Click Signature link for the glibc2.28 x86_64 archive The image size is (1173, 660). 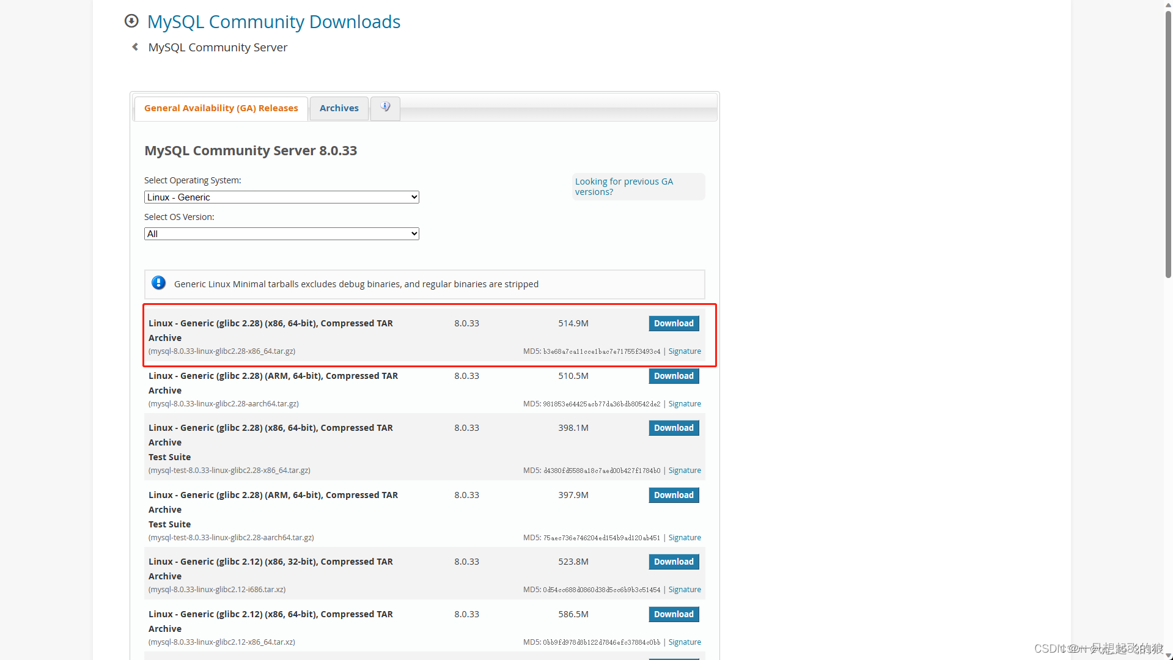click(685, 351)
